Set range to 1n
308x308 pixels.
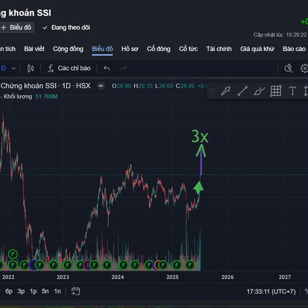[x=57, y=291]
